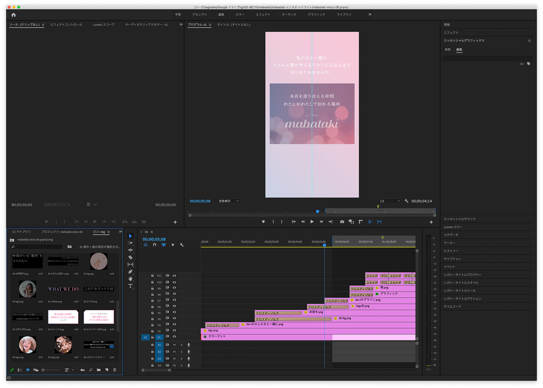Switch to 参照 tab in Essential Graphics
This screenshot has height=388, width=543.
pyautogui.click(x=448, y=49)
